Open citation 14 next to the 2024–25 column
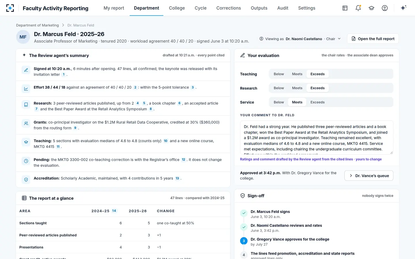 pos(114,211)
